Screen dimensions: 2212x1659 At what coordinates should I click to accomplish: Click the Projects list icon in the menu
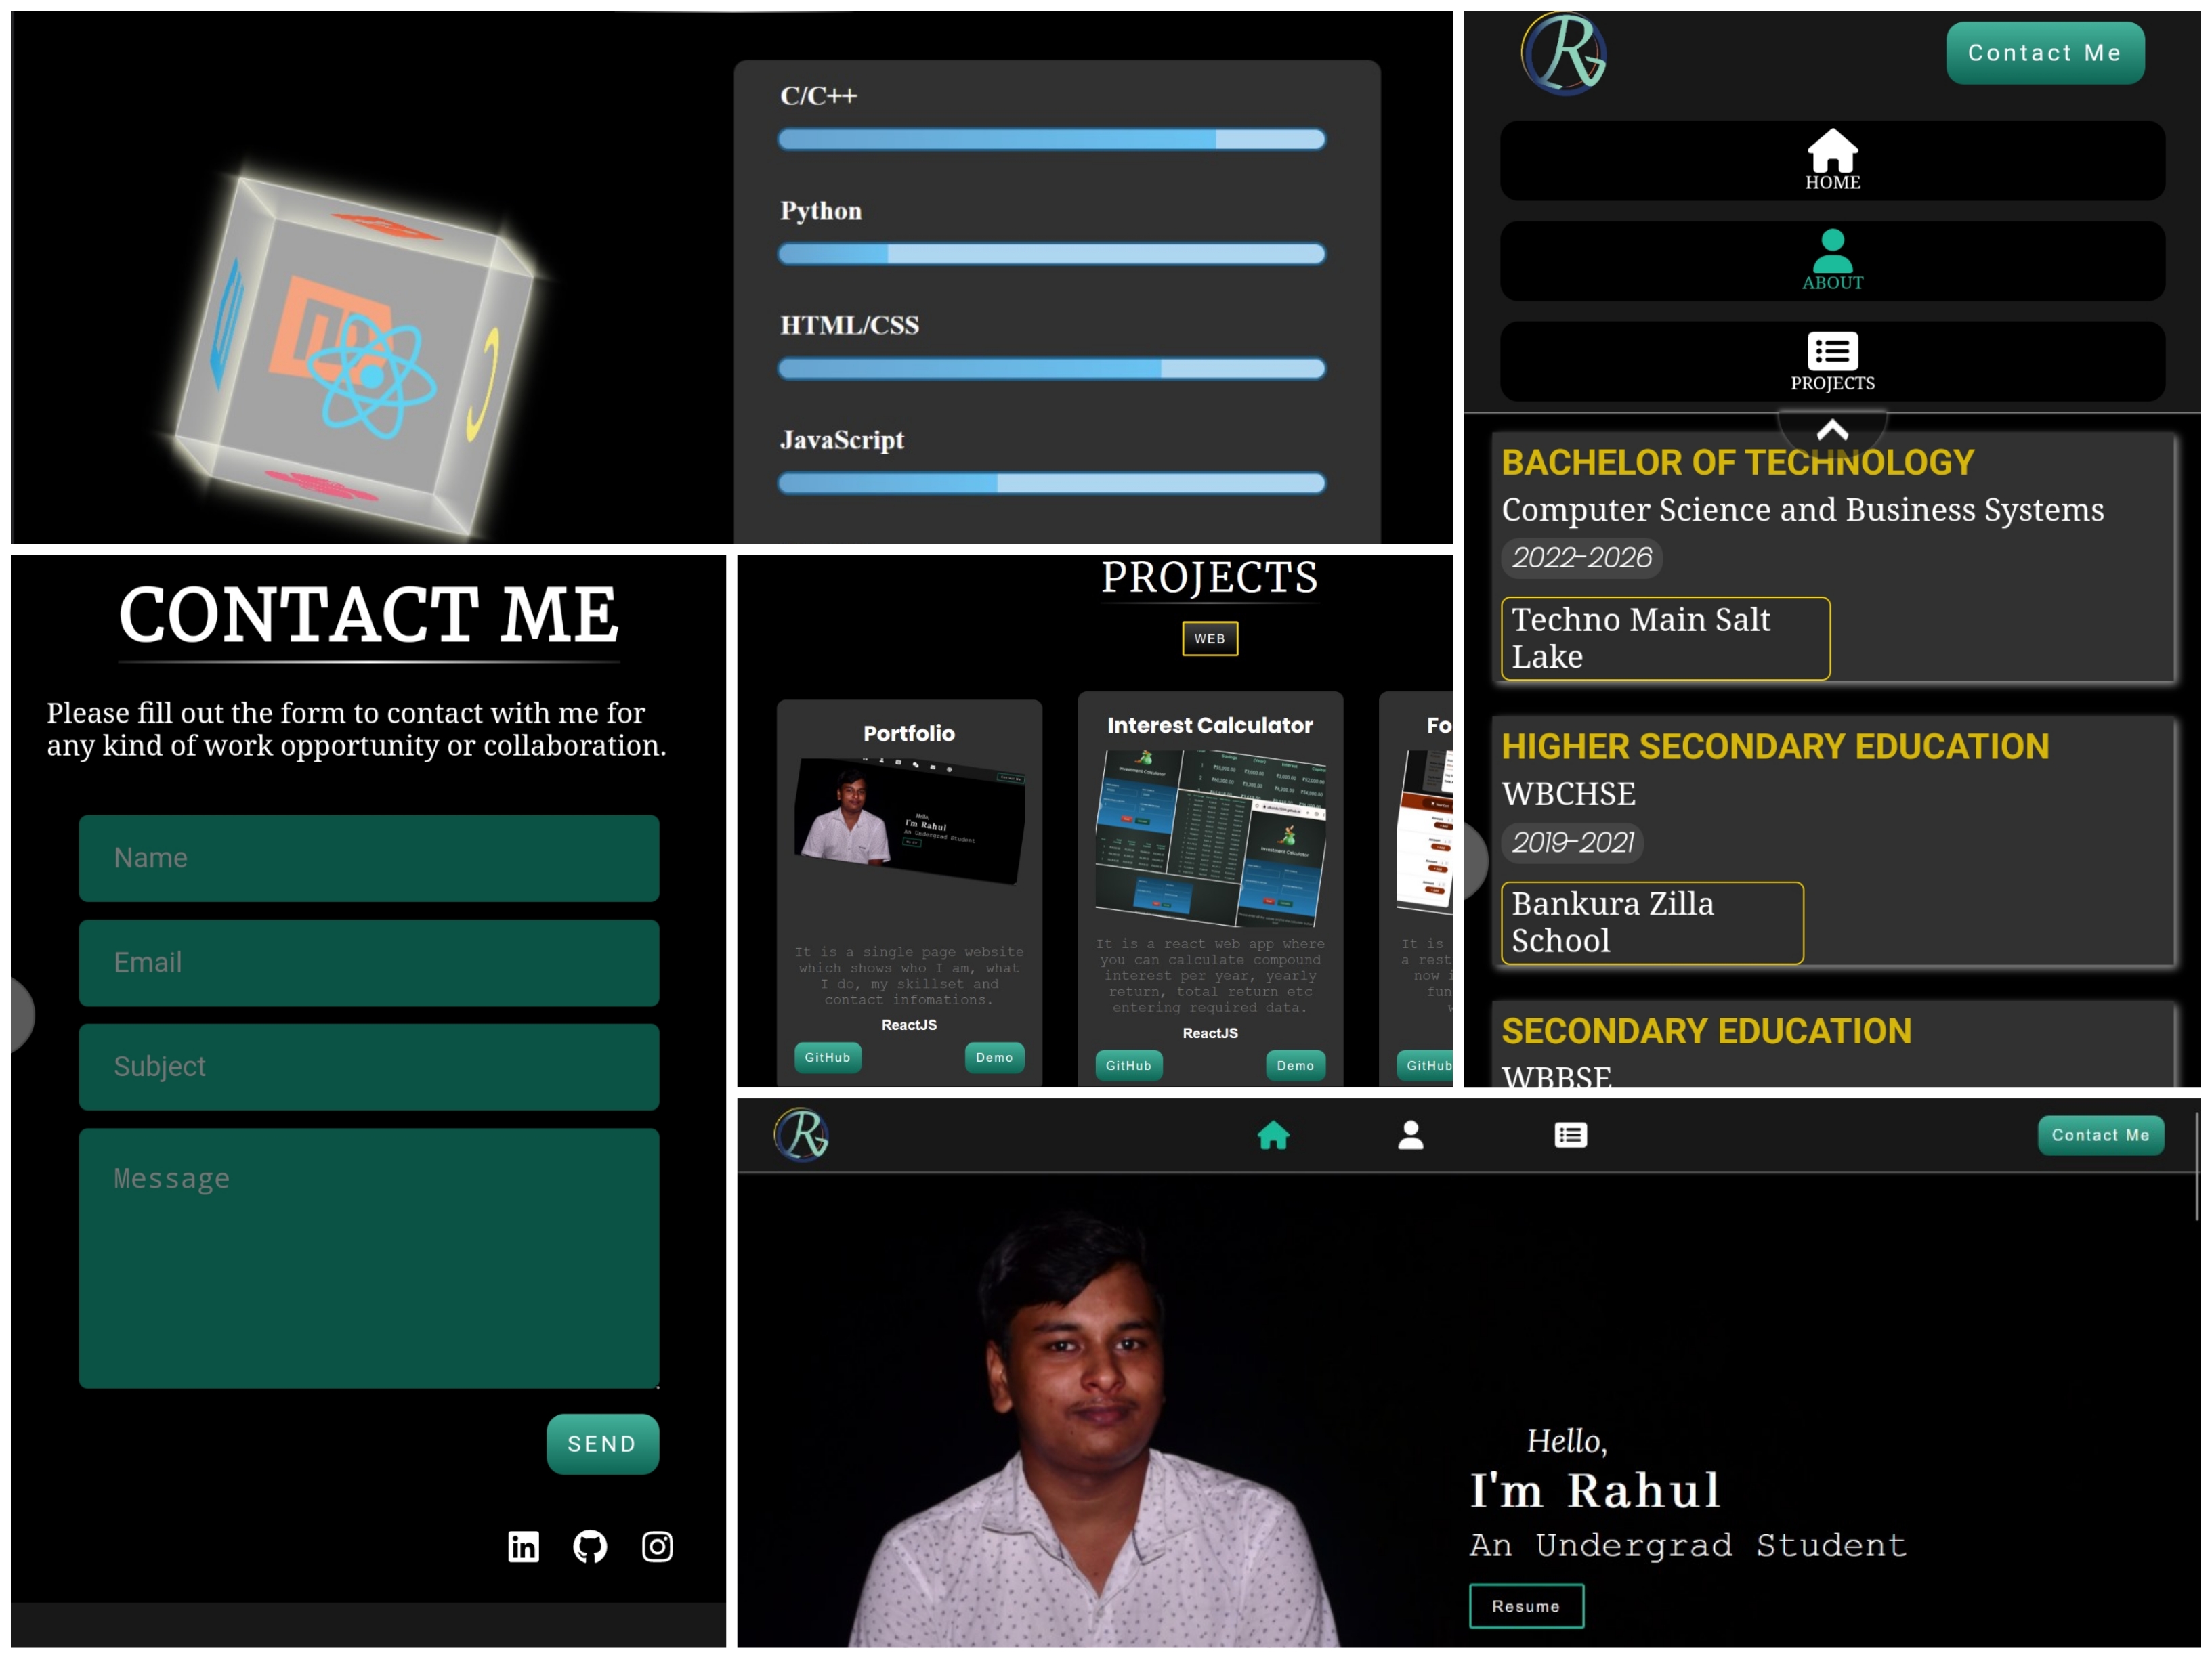(1832, 350)
